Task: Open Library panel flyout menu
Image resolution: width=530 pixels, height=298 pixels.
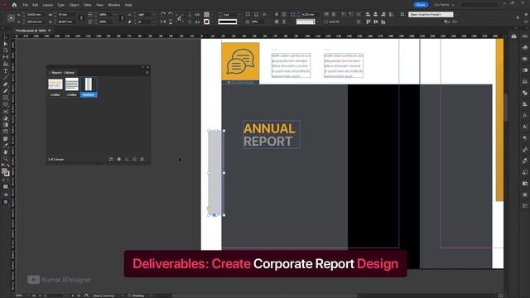Action: [147, 72]
